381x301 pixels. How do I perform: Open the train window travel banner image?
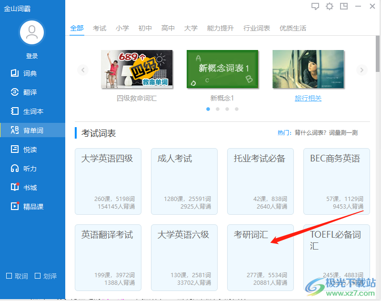[308, 69]
